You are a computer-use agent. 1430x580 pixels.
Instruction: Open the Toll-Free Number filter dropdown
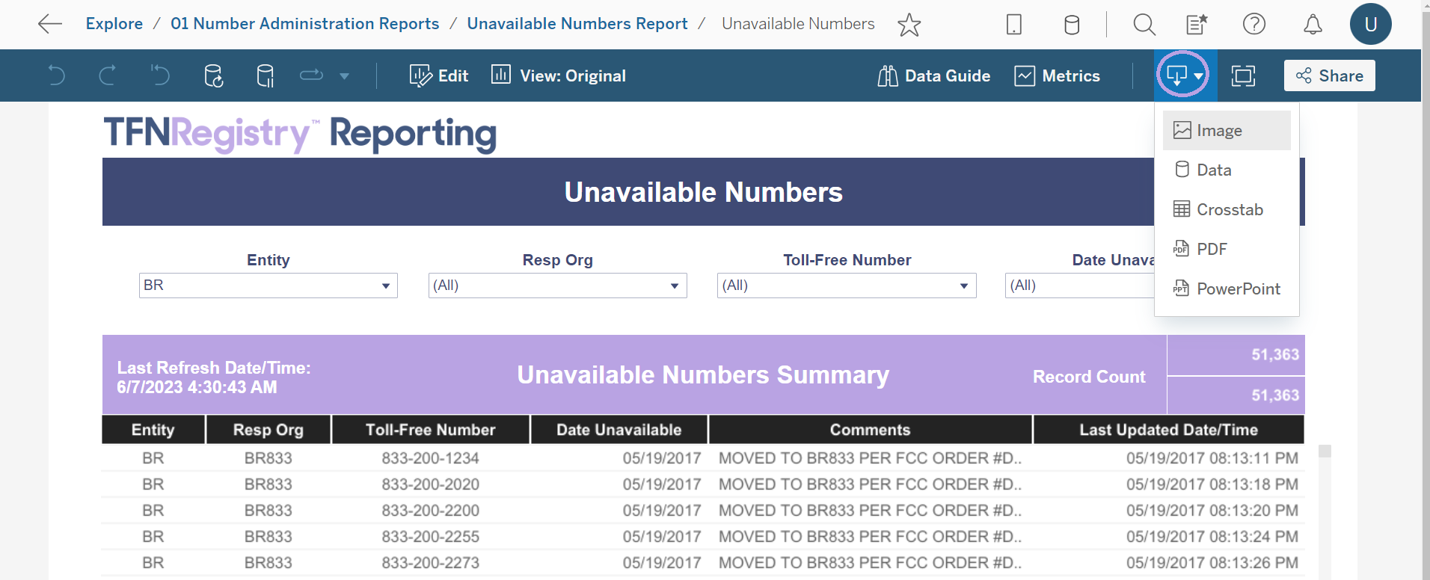coord(847,286)
